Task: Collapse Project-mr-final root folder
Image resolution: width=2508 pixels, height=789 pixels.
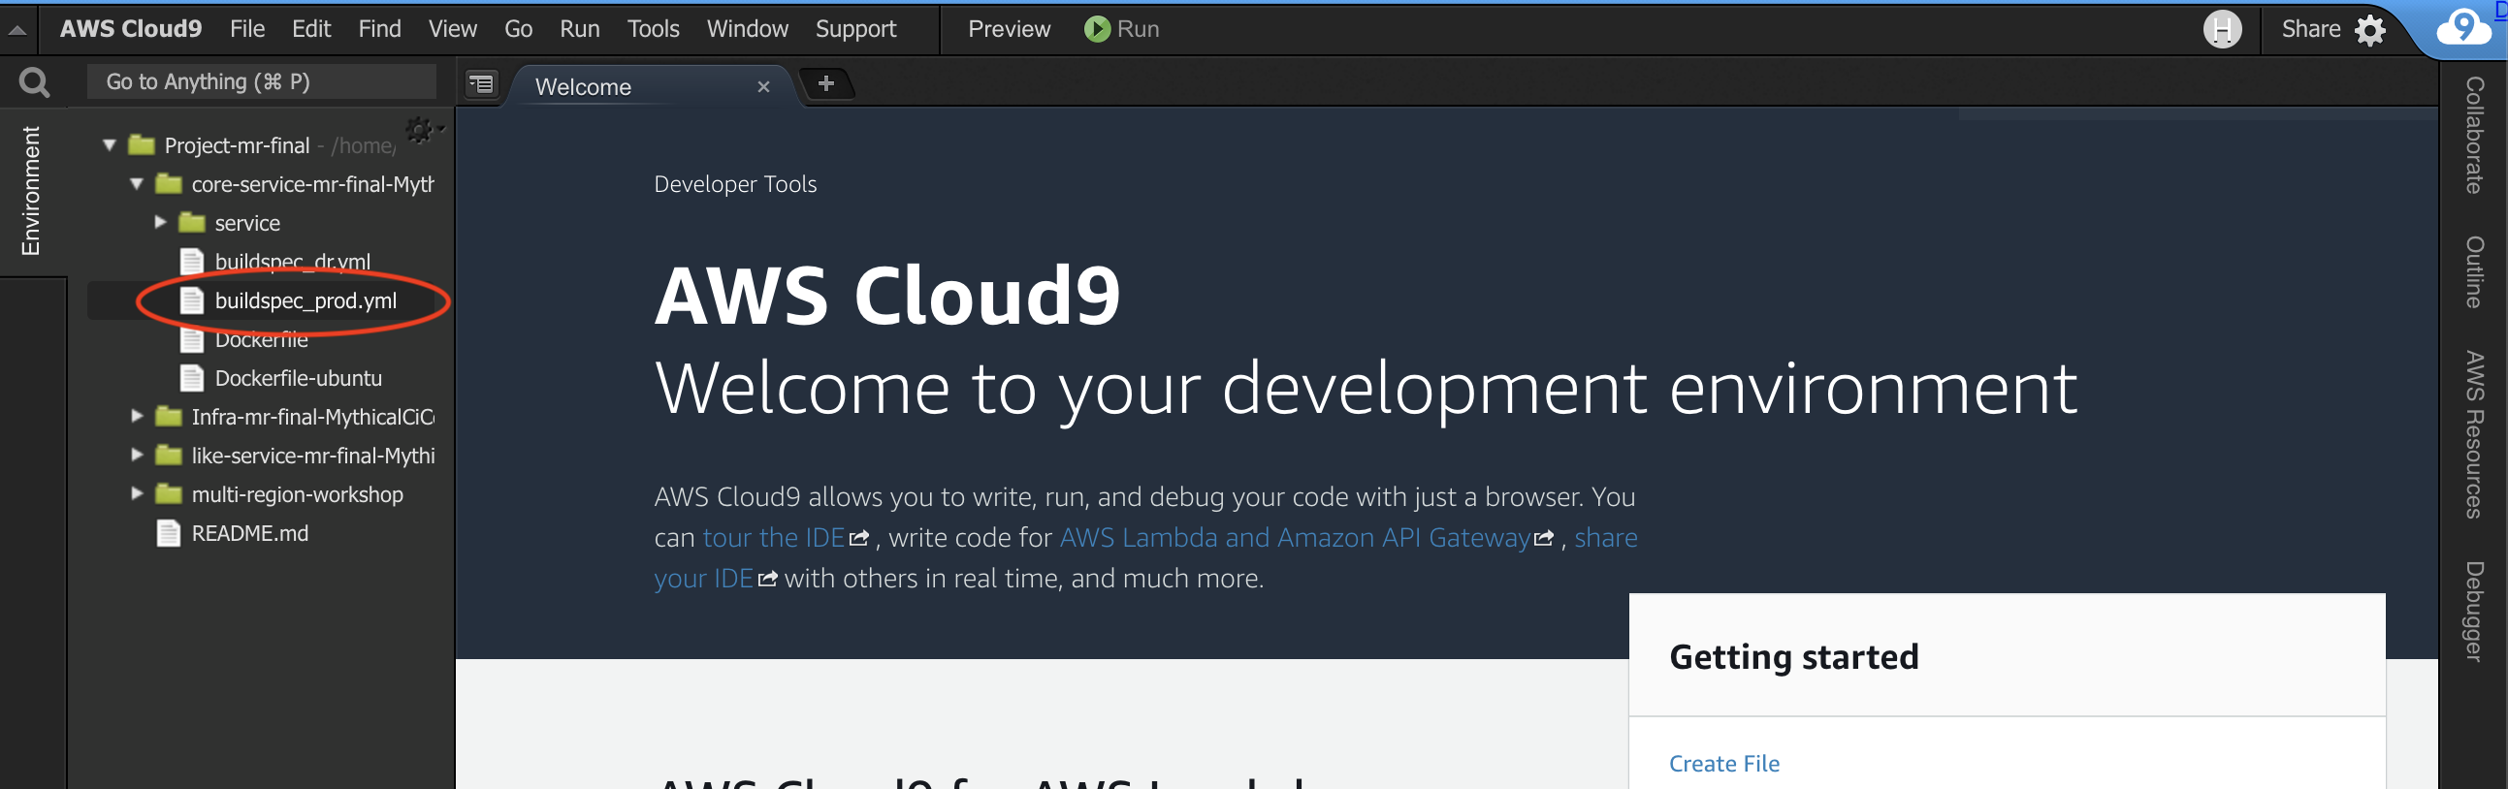Action: click(x=109, y=145)
